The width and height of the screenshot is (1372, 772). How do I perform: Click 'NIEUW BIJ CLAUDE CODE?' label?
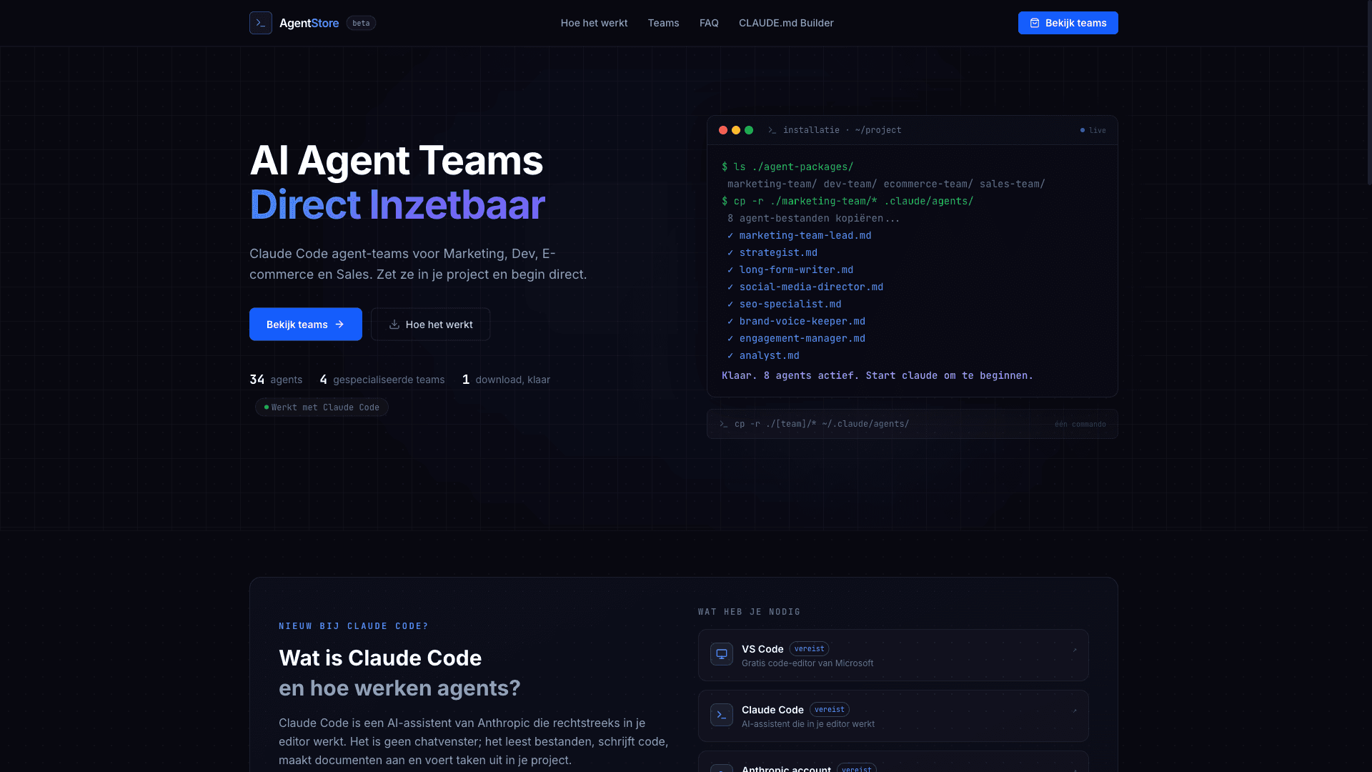point(354,626)
